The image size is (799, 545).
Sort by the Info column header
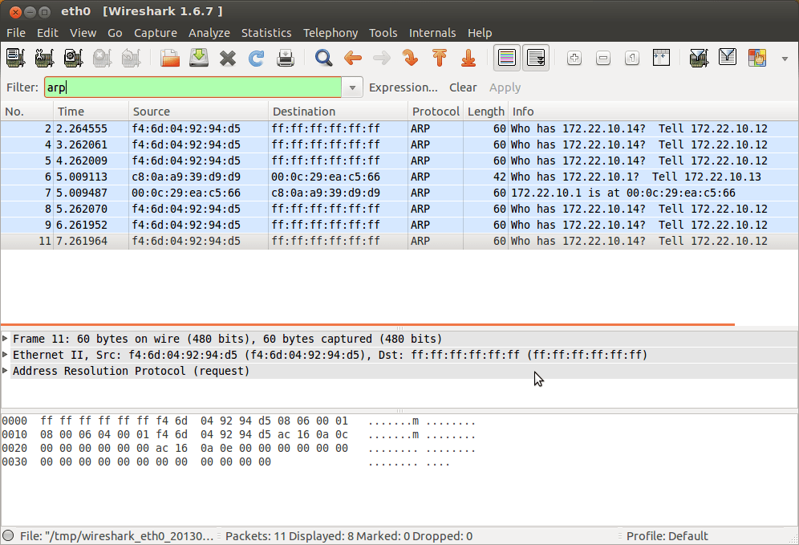pyautogui.click(x=653, y=111)
